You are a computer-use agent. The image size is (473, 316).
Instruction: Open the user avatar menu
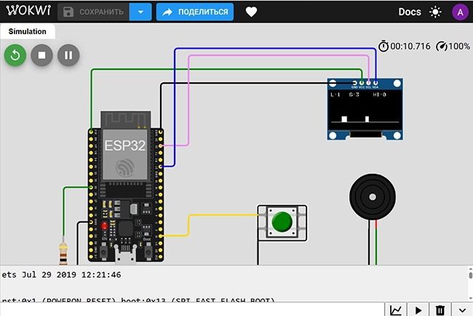point(460,12)
